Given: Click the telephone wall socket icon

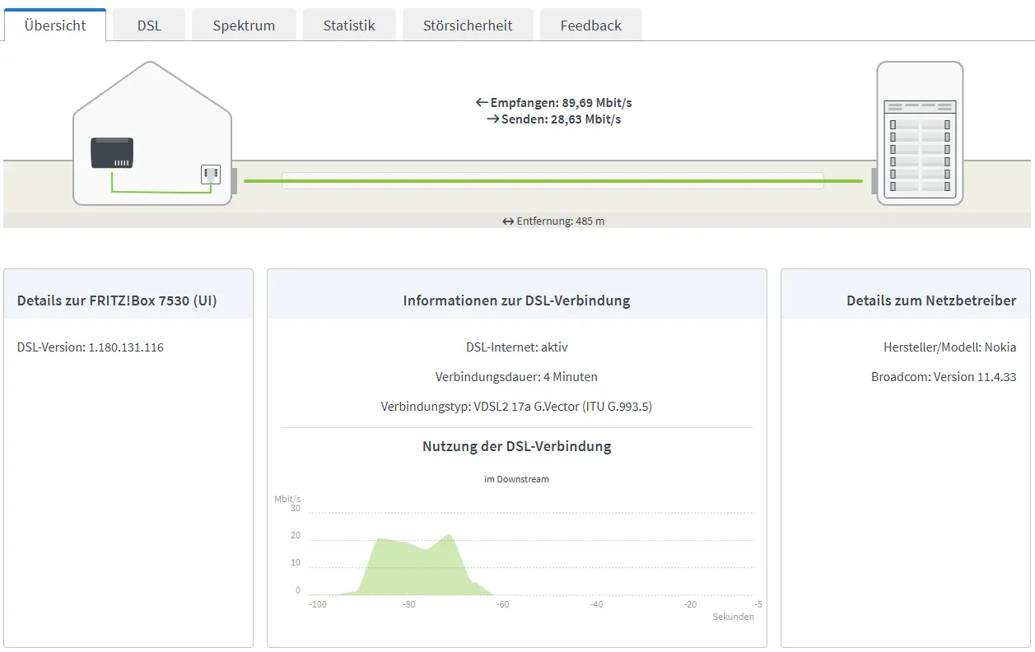Looking at the screenshot, I should (211, 175).
